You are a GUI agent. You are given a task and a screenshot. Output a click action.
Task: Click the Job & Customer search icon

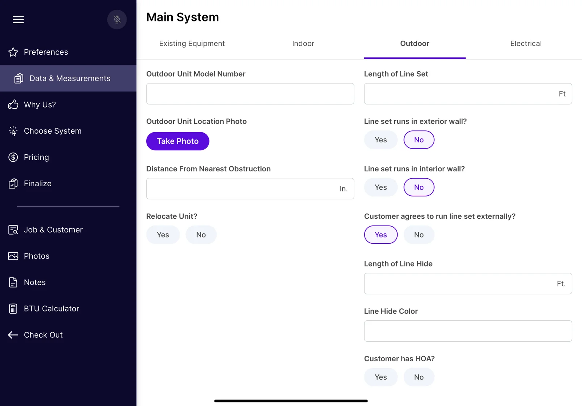13,230
